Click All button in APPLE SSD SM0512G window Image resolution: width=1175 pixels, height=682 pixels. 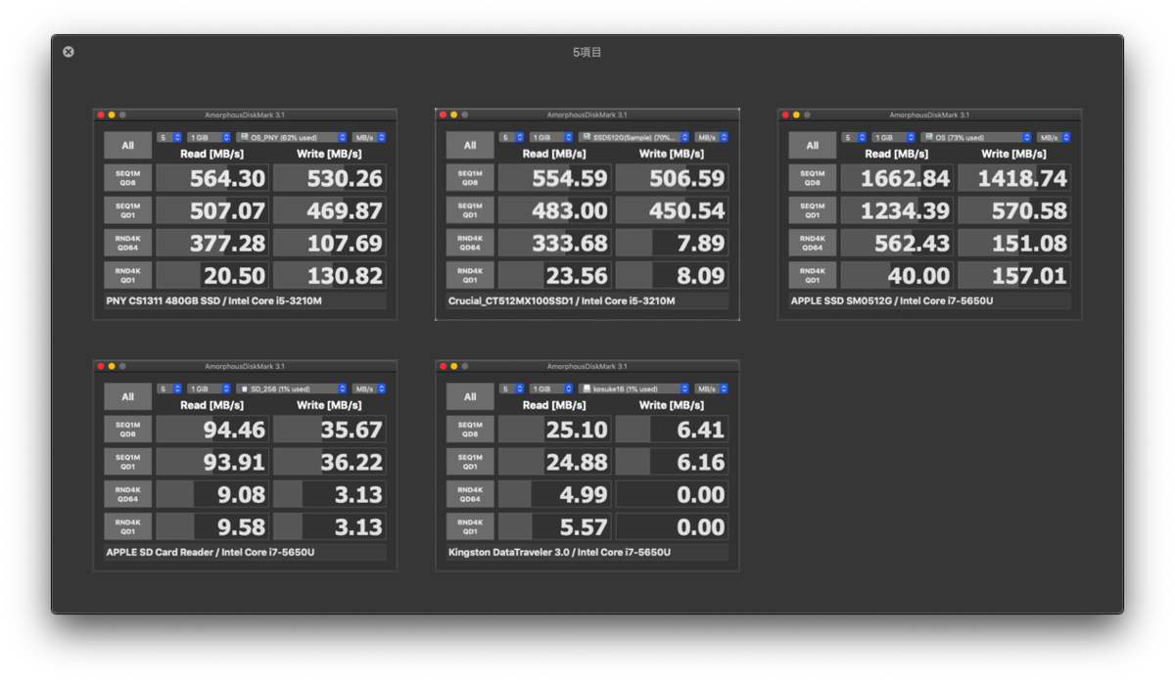click(813, 146)
